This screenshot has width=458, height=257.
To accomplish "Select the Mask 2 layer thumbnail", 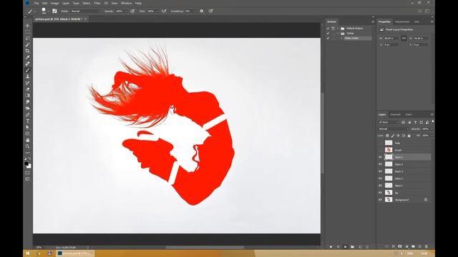I will [x=389, y=178].
